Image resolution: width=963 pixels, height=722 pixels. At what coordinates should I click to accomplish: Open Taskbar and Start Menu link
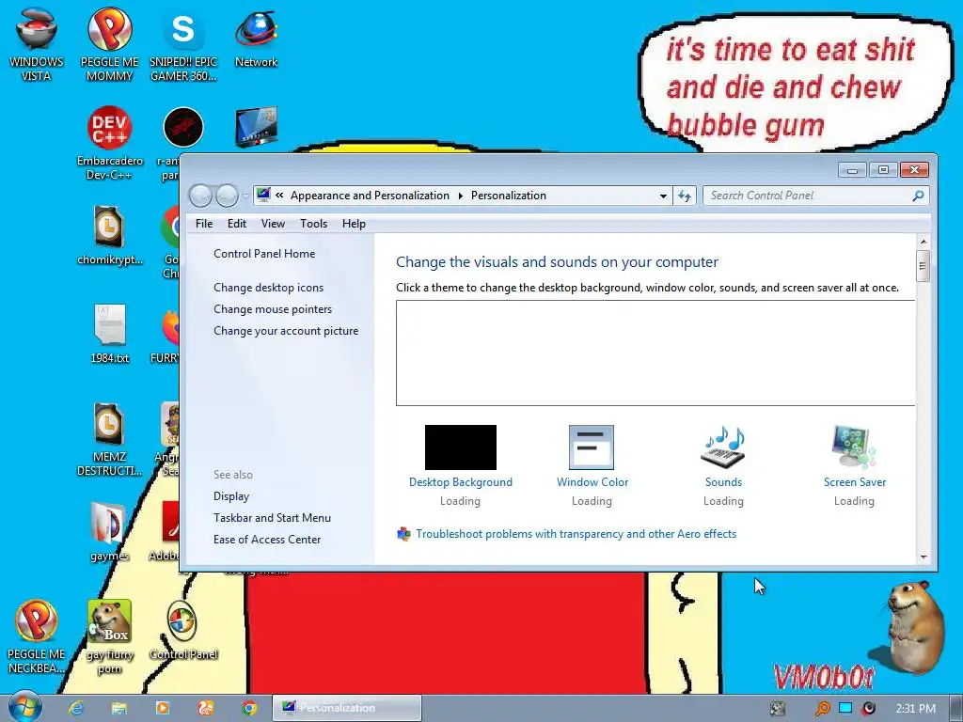click(x=272, y=518)
